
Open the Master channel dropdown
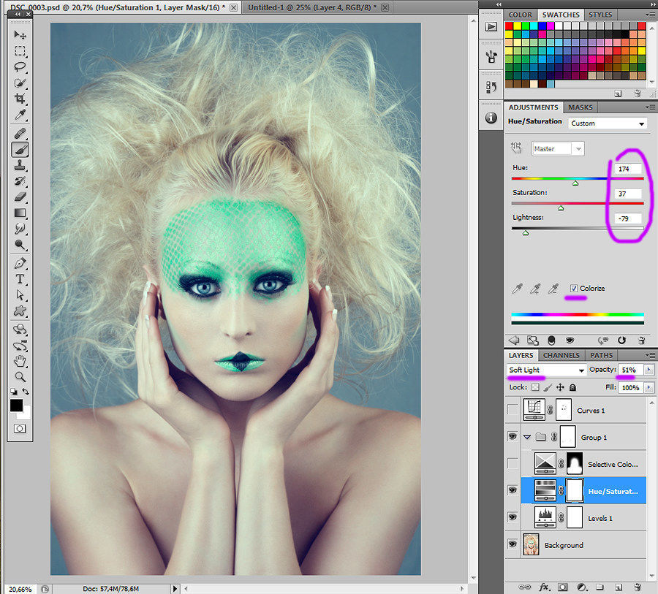pos(558,148)
